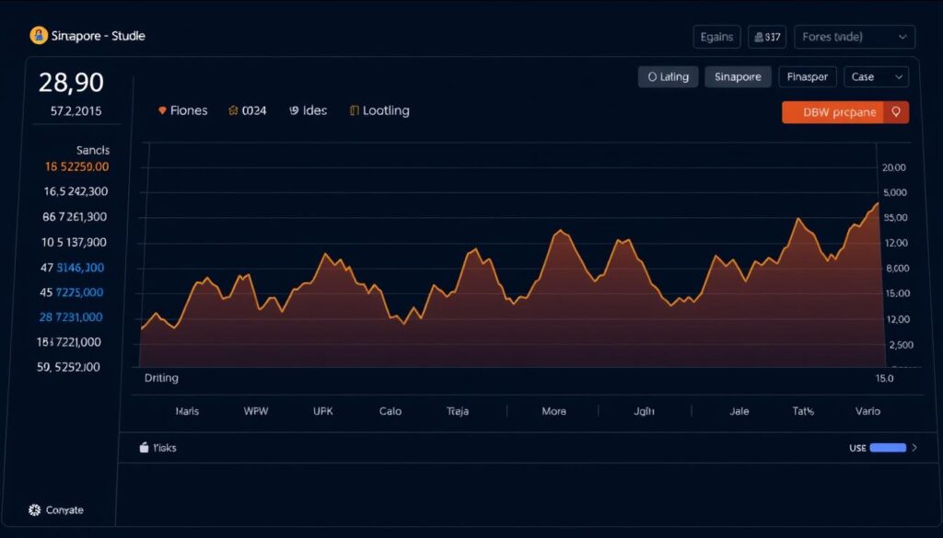Click the orange icon next to 0034
Viewport: 943px width, 538px height.
click(x=234, y=110)
